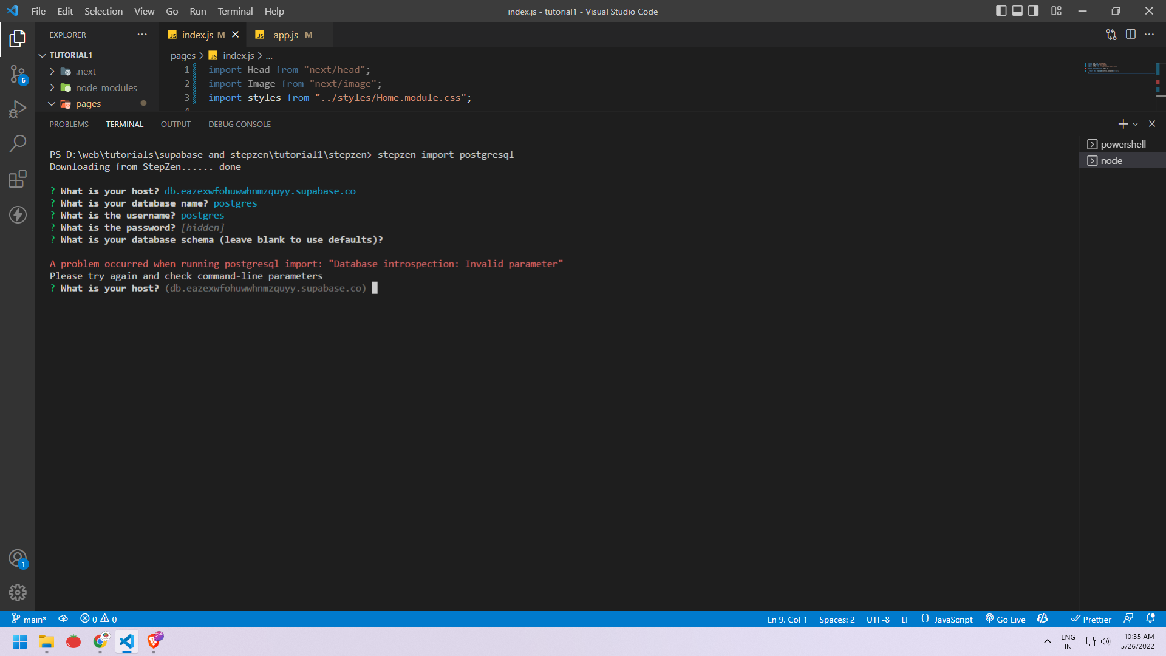Click the Accounts icon in activity bar

click(18, 558)
